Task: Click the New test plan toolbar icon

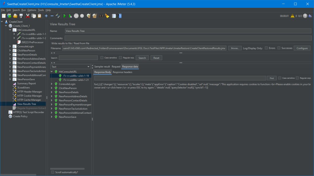Action: point(4,16)
